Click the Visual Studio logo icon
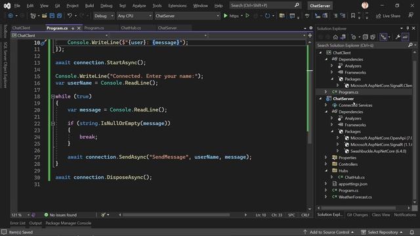The width and height of the screenshot is (420, 236). 7,6
